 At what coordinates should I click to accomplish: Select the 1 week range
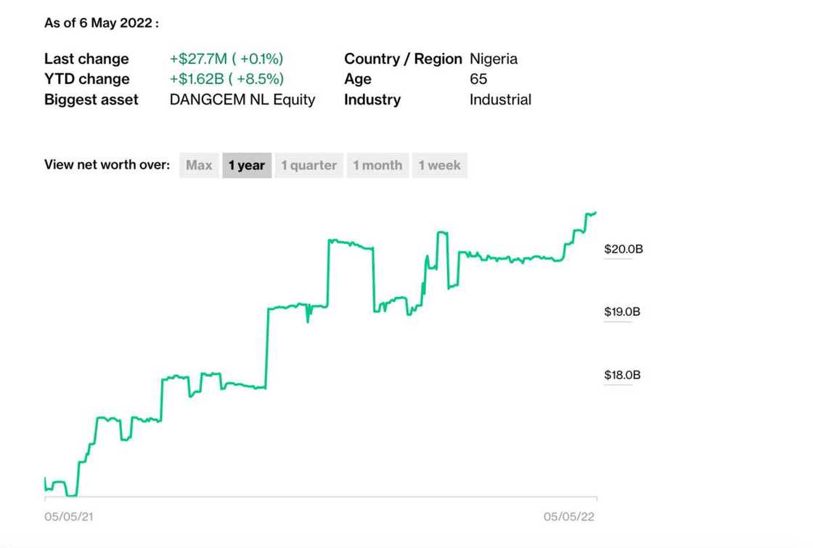click(439, 165)
